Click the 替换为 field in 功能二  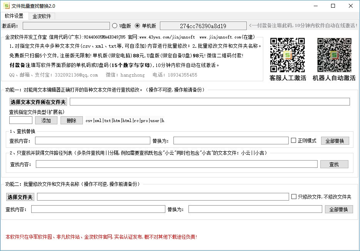point(255,209)
